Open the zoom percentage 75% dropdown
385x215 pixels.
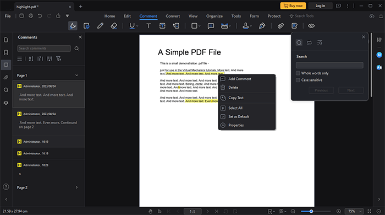(x=360, y=211)
